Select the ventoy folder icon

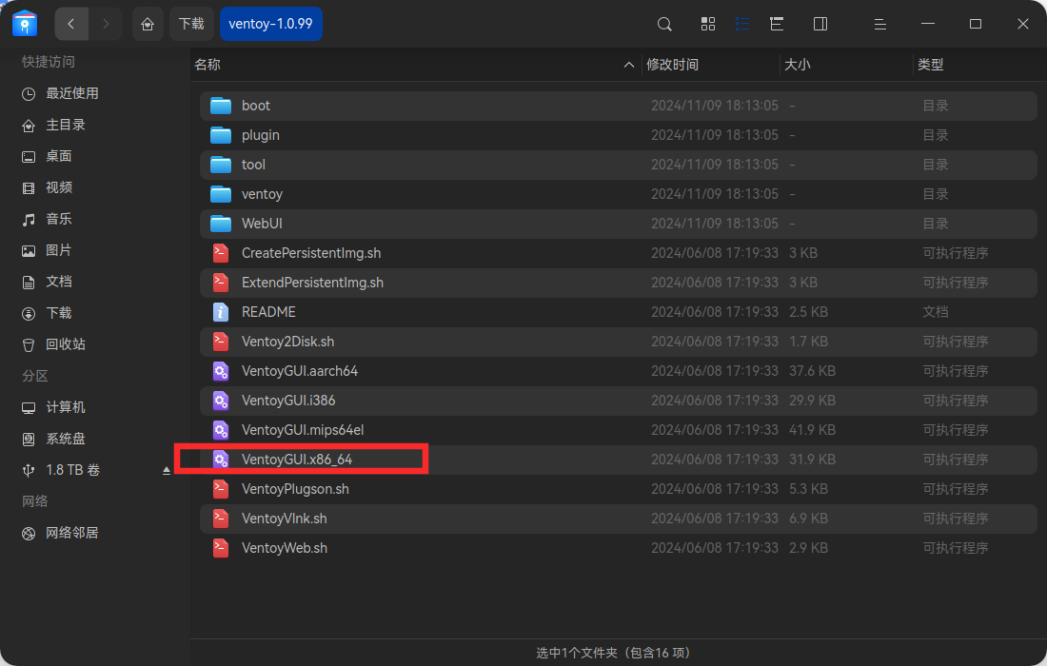(x=221, y=194)
